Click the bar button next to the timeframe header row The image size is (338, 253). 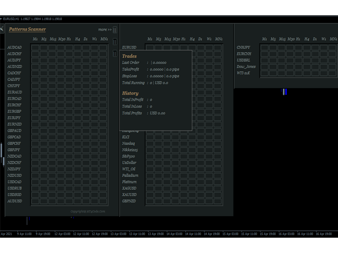pos(115,42)
